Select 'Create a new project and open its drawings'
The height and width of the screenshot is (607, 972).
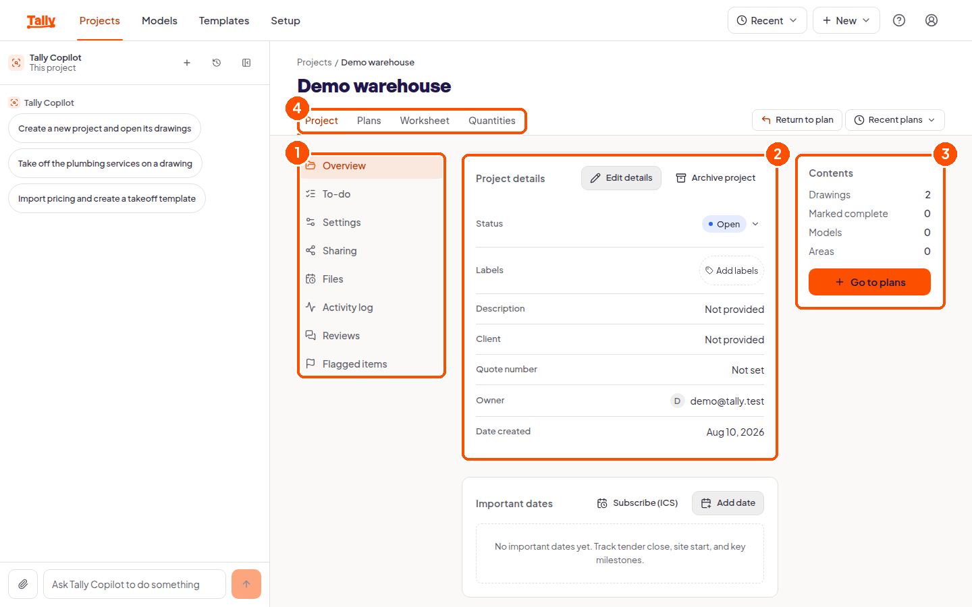pyautogui.click(x=105, y=128)
